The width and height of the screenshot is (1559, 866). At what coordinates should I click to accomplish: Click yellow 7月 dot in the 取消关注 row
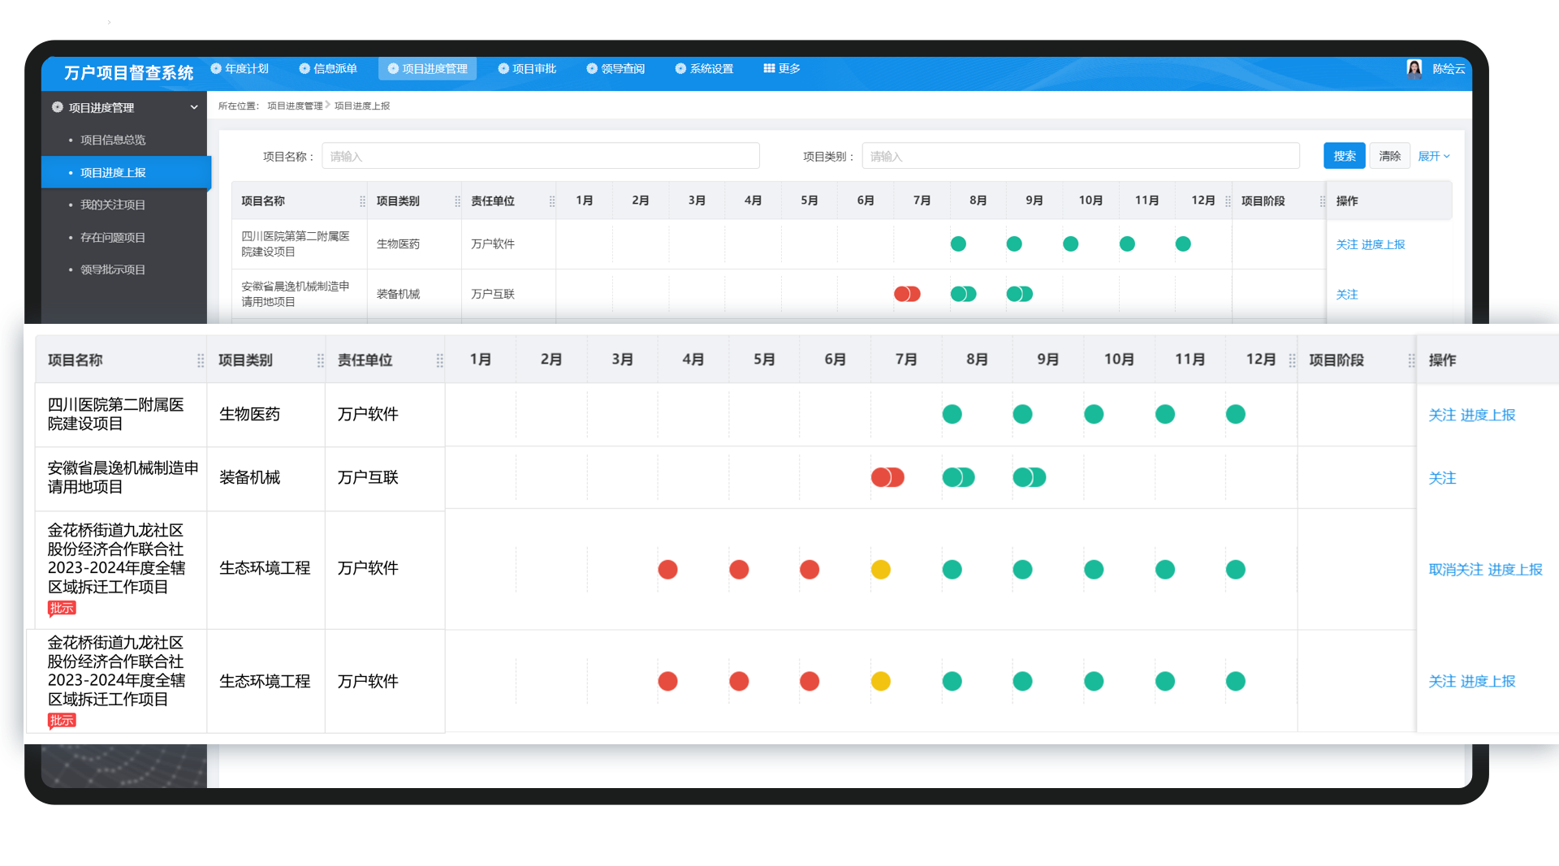[881, 570]
